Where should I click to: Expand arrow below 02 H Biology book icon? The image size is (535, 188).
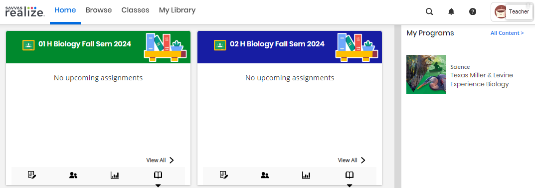pyautogui.click(x=350, y=186)
